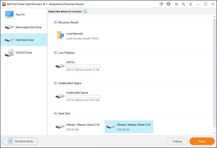Click the shopping cart icon
217x148 pixels.
(176, 4)
